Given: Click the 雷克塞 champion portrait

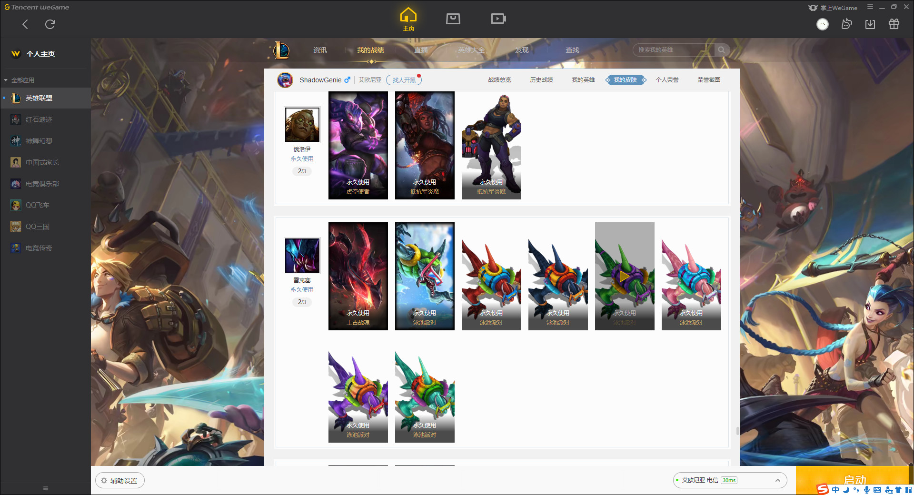Looking at the screenshot, I should pos(302,256).
